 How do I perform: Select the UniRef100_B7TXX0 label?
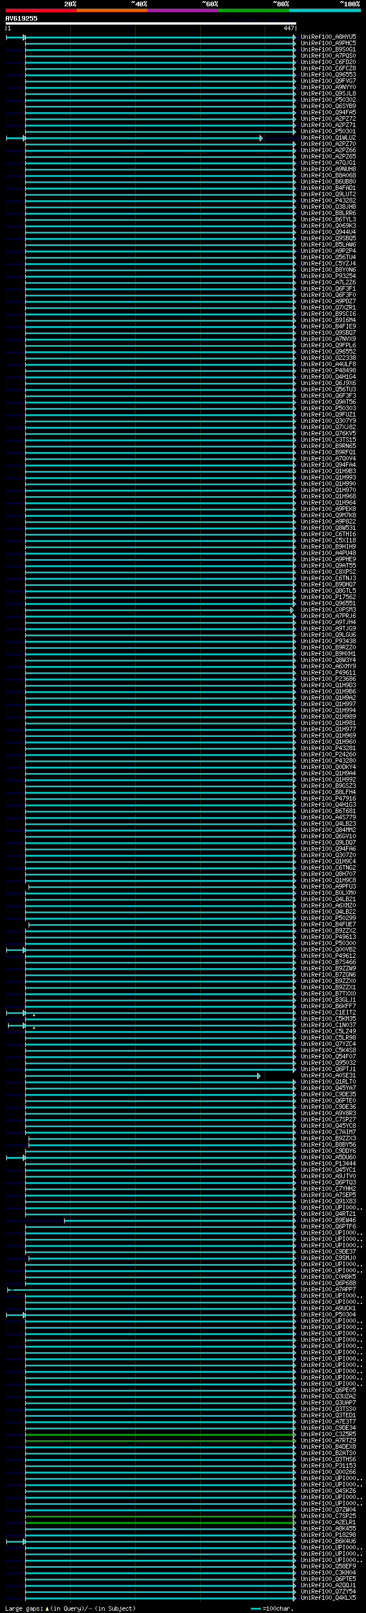tap(328, 994)
